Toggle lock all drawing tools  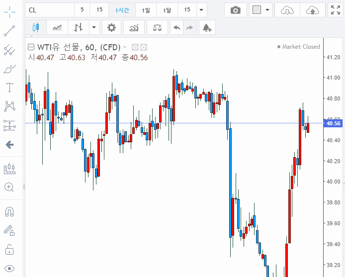(9, 250)
